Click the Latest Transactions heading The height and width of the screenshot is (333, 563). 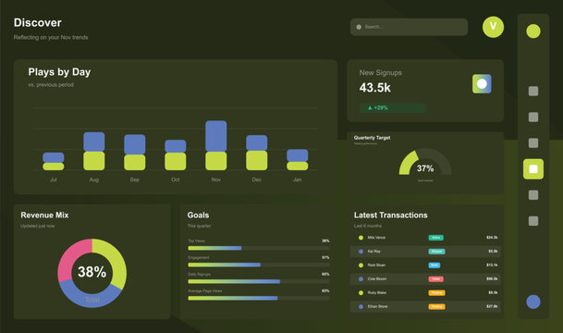point(391,216)
